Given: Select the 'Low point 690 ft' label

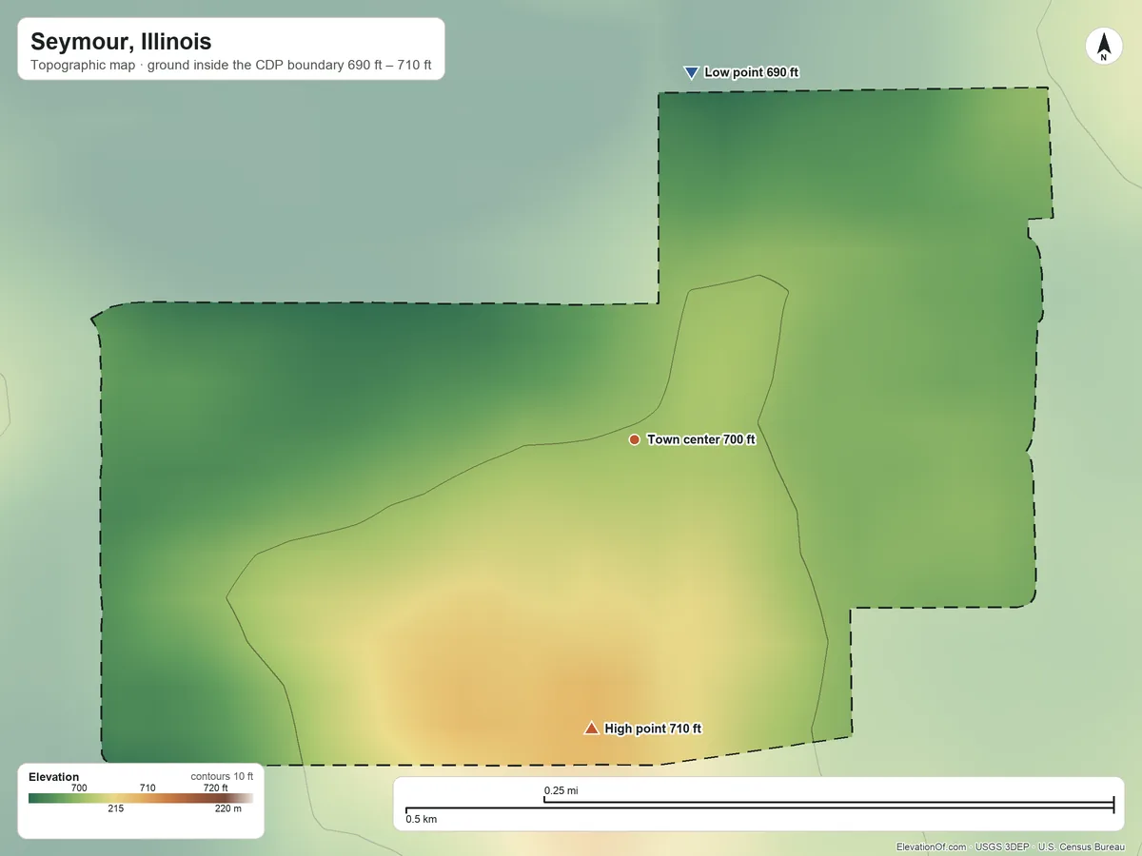Looking at the screenshot, I should click(x=752, y=72).
